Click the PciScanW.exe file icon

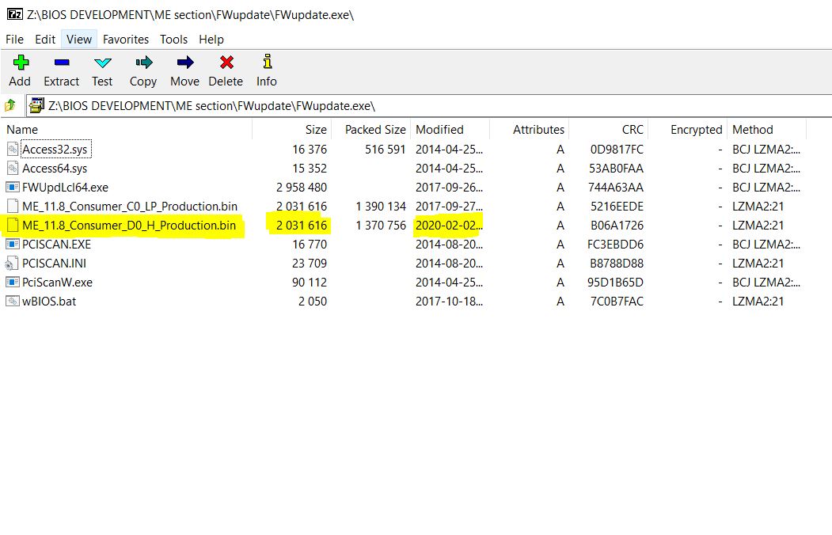(13, 282)
